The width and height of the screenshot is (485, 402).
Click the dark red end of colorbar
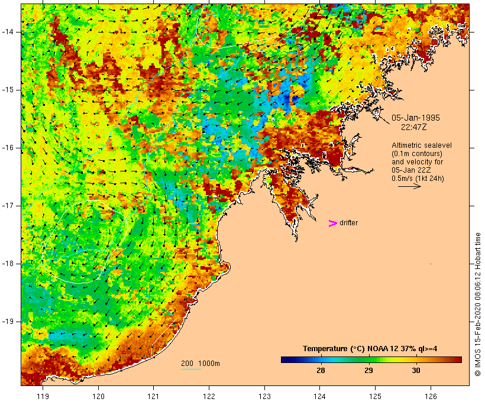[458, 359]
